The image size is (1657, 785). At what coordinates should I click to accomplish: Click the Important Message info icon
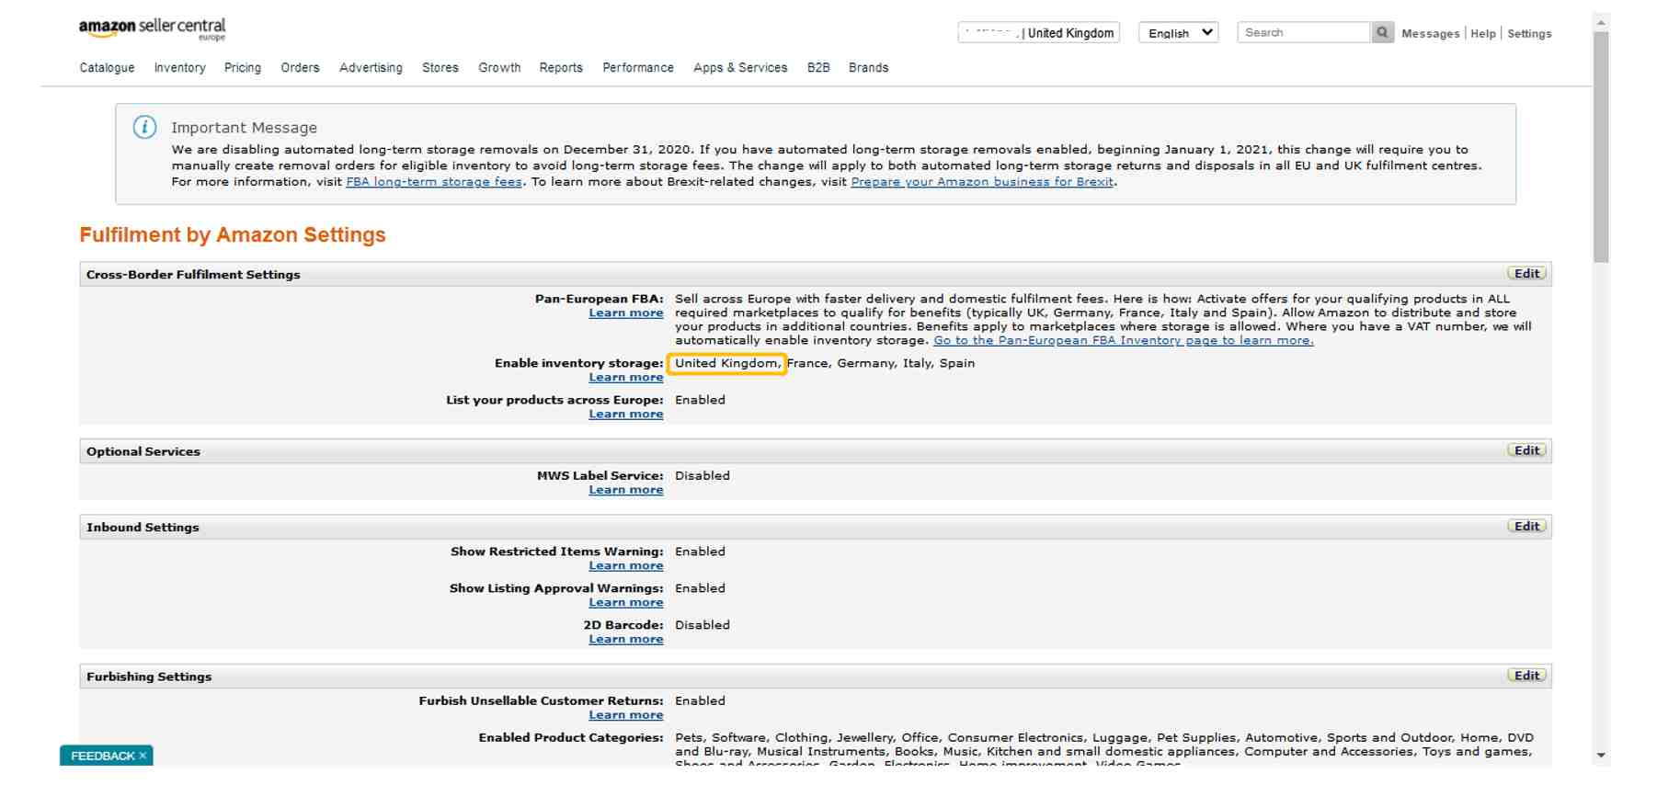[144, 128]
